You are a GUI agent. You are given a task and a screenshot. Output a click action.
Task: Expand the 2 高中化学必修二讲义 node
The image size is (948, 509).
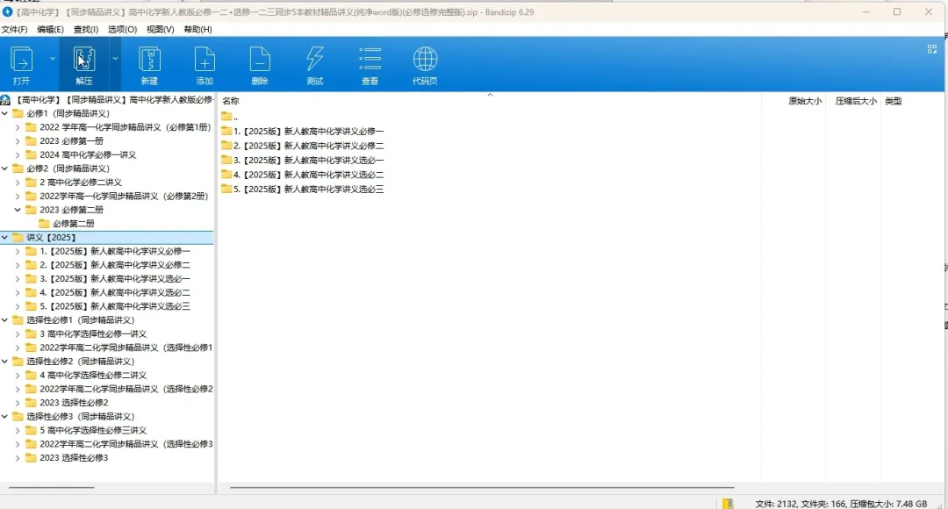[x=18, y=182]
